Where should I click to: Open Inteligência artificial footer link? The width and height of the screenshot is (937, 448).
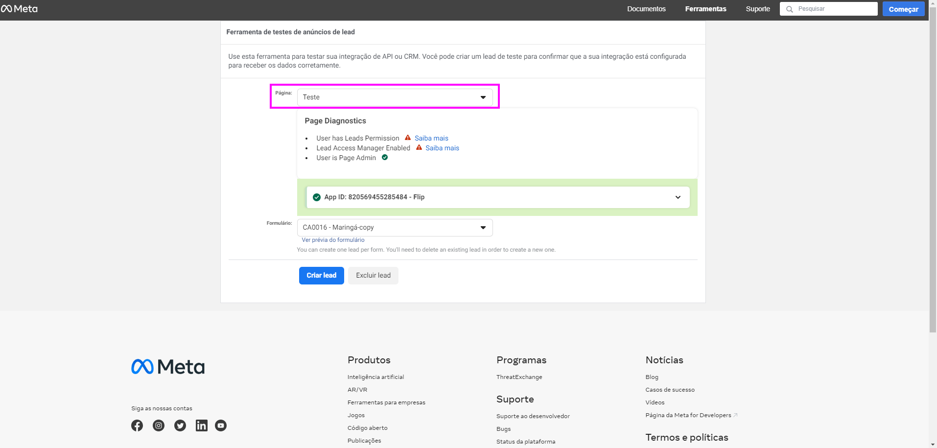(x=375, y=377)
